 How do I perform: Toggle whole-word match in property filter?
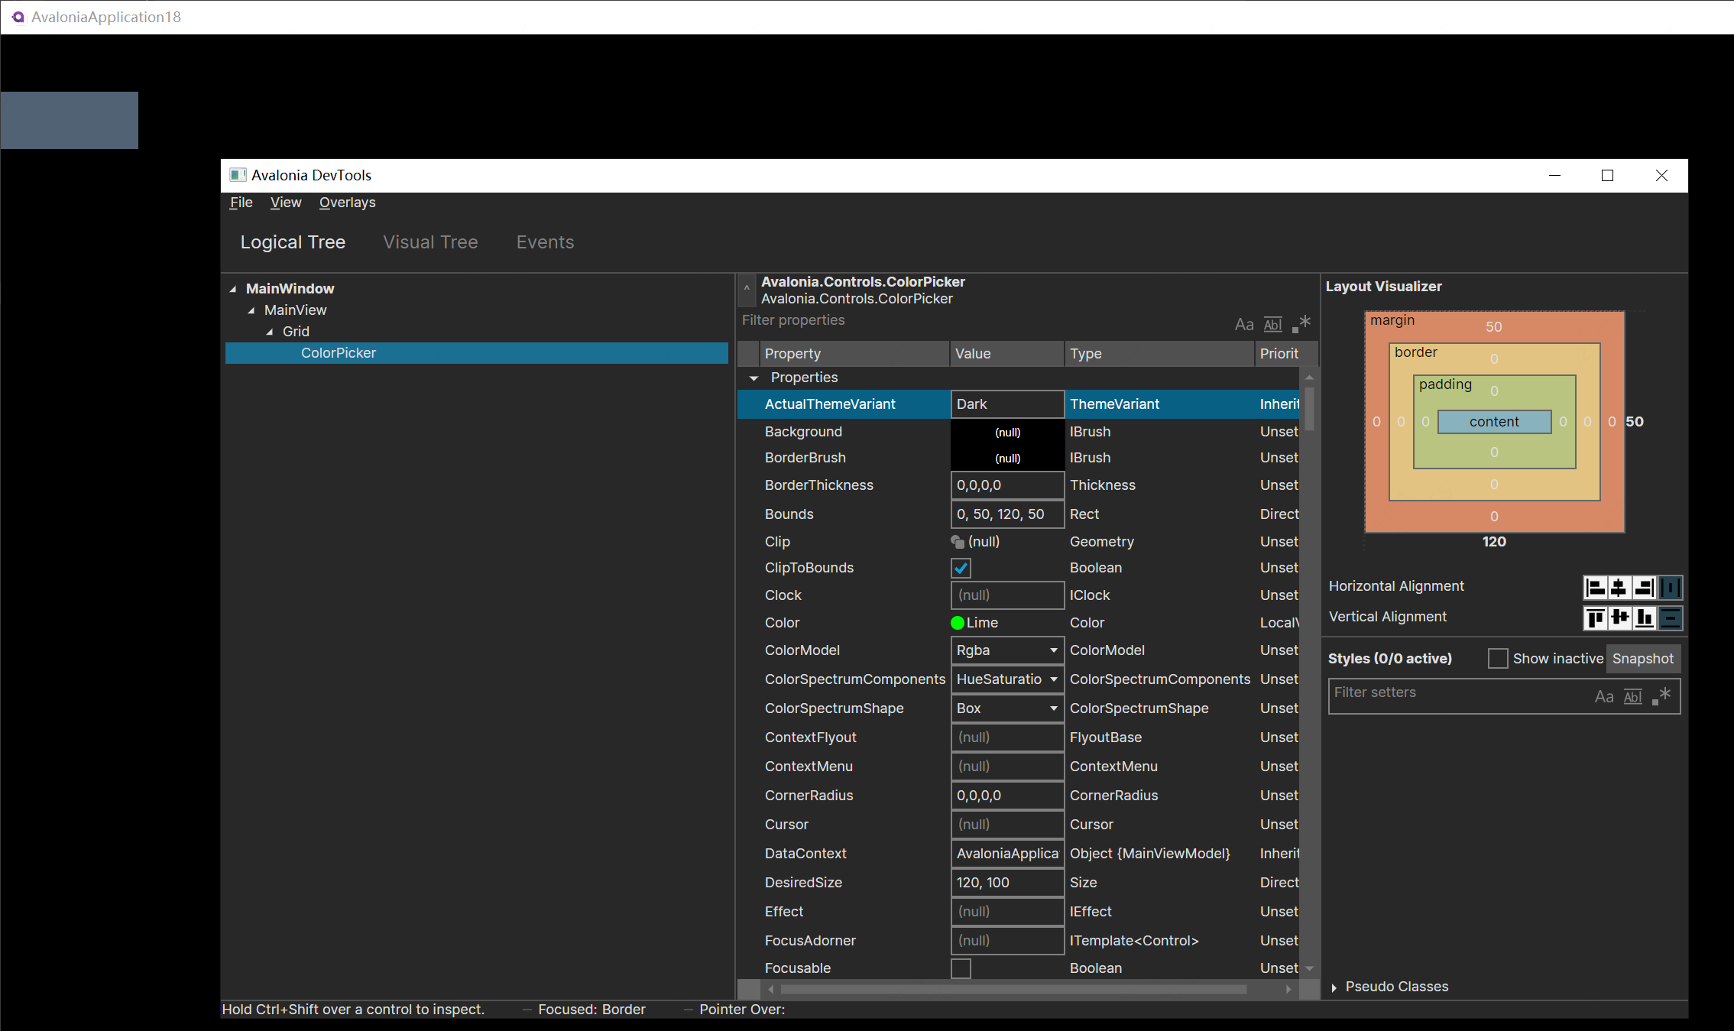pos(1272,324)
